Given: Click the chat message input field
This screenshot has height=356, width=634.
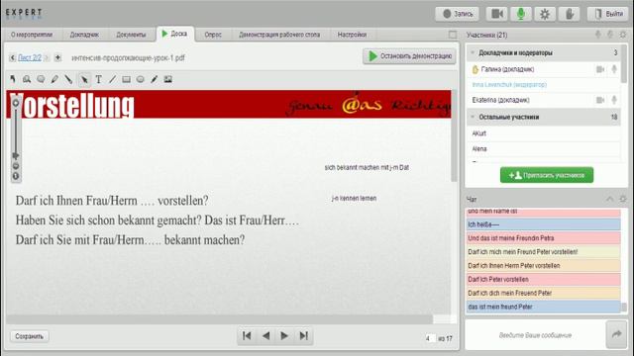Looking at the screenshot, I should click(x=535, y=334).
